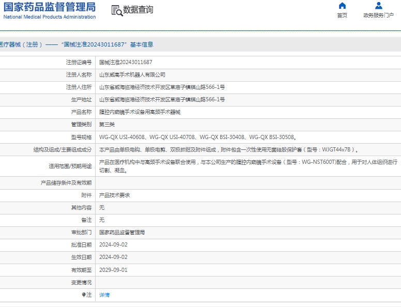401x307 pixels.
Task: Click the 产品技术要求 attachment value
Action: 114,195
